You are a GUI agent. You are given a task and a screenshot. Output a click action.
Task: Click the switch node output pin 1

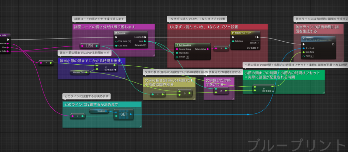[x=258, y=37]
